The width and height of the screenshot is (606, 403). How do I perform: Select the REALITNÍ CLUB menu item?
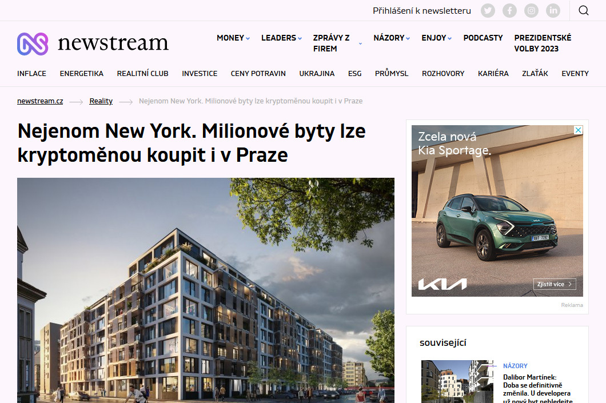142,73
